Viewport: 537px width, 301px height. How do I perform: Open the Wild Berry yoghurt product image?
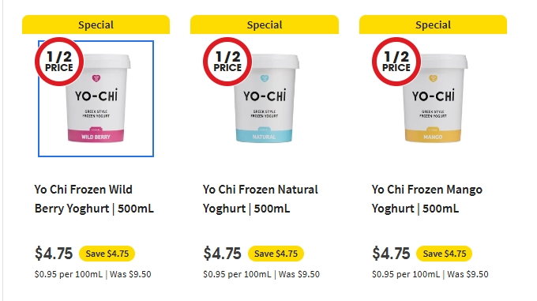click(x=96, y=99)
